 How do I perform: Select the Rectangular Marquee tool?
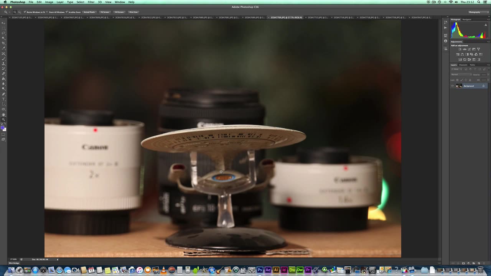[4, 28]
